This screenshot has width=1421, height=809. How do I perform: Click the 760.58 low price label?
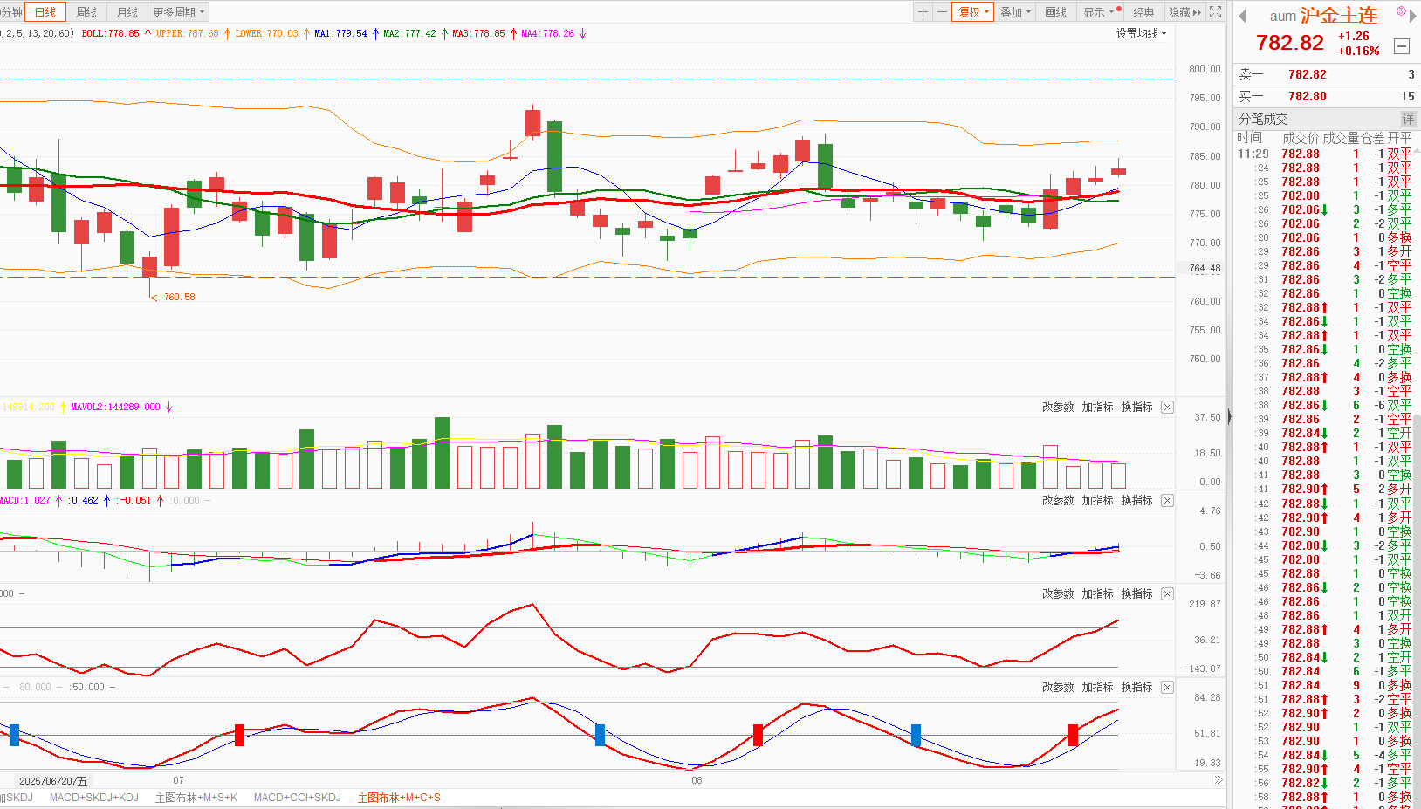[x=179, y=297]
